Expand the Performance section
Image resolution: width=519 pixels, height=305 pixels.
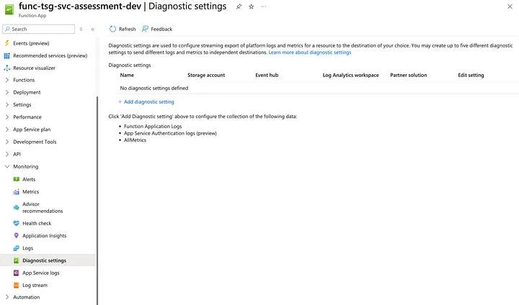(x=7, y=117)
